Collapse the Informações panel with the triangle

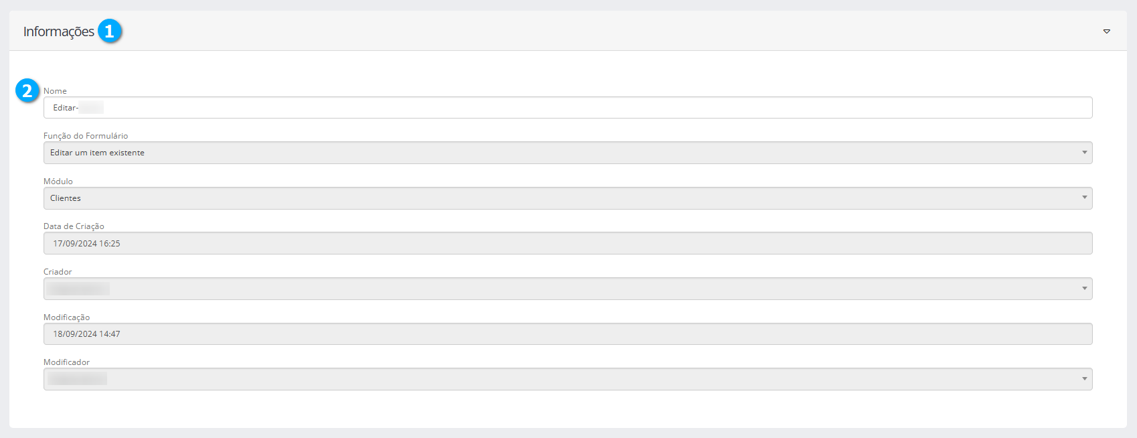[1107, 31]
